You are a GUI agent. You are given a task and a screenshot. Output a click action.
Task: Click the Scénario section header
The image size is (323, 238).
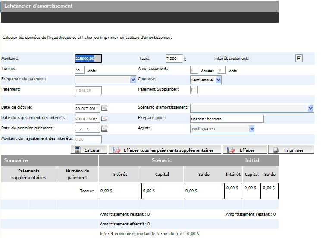click(162, 160)
